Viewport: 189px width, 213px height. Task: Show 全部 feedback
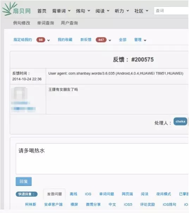pyautogui.click(x=123, y=40)
